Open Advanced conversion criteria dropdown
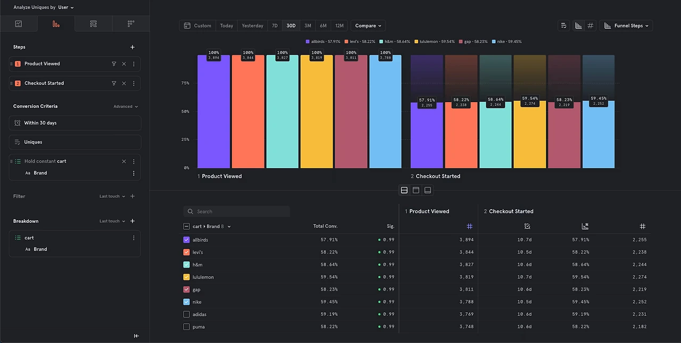The image size is (681, 343). [126, 106]
